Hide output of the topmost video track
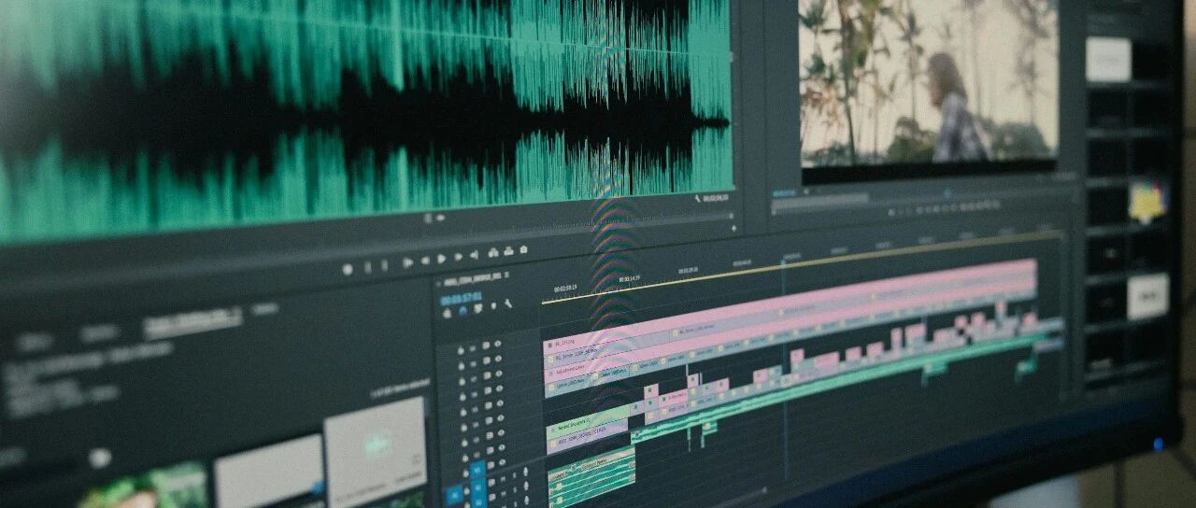1196x508 pixels. (497, 344)
